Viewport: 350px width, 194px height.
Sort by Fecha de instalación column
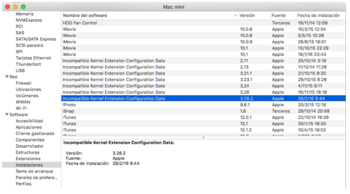tap(319, 15)
